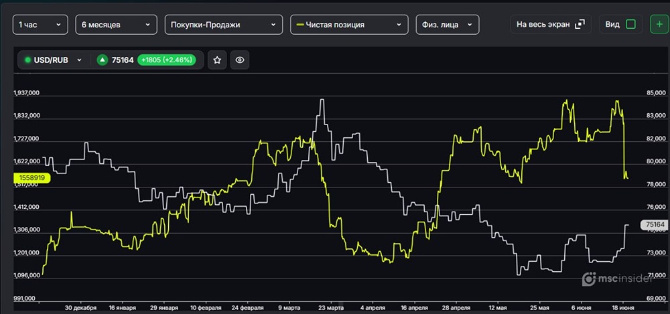The width and height of the screenshot is (670, 314).
Task: Click the 30 декабря date label
Action: [81, 307]
